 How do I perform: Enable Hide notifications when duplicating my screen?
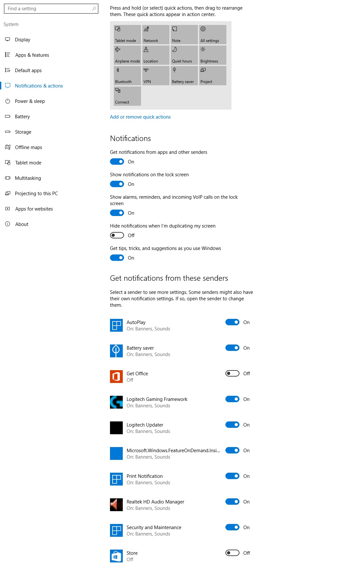117,235
